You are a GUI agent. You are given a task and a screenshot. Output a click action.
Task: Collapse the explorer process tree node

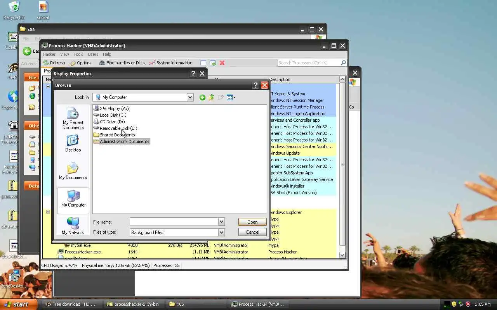48,212
